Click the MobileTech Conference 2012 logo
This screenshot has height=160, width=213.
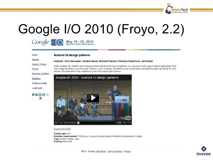click(x=177, y=9)
